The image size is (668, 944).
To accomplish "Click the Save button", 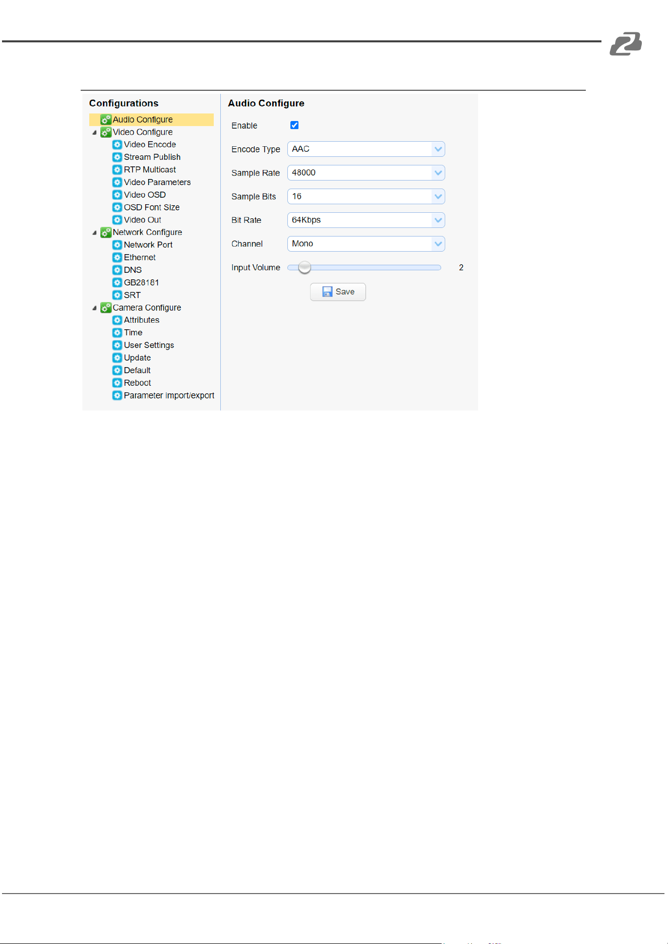I will (x=338, y=292).
